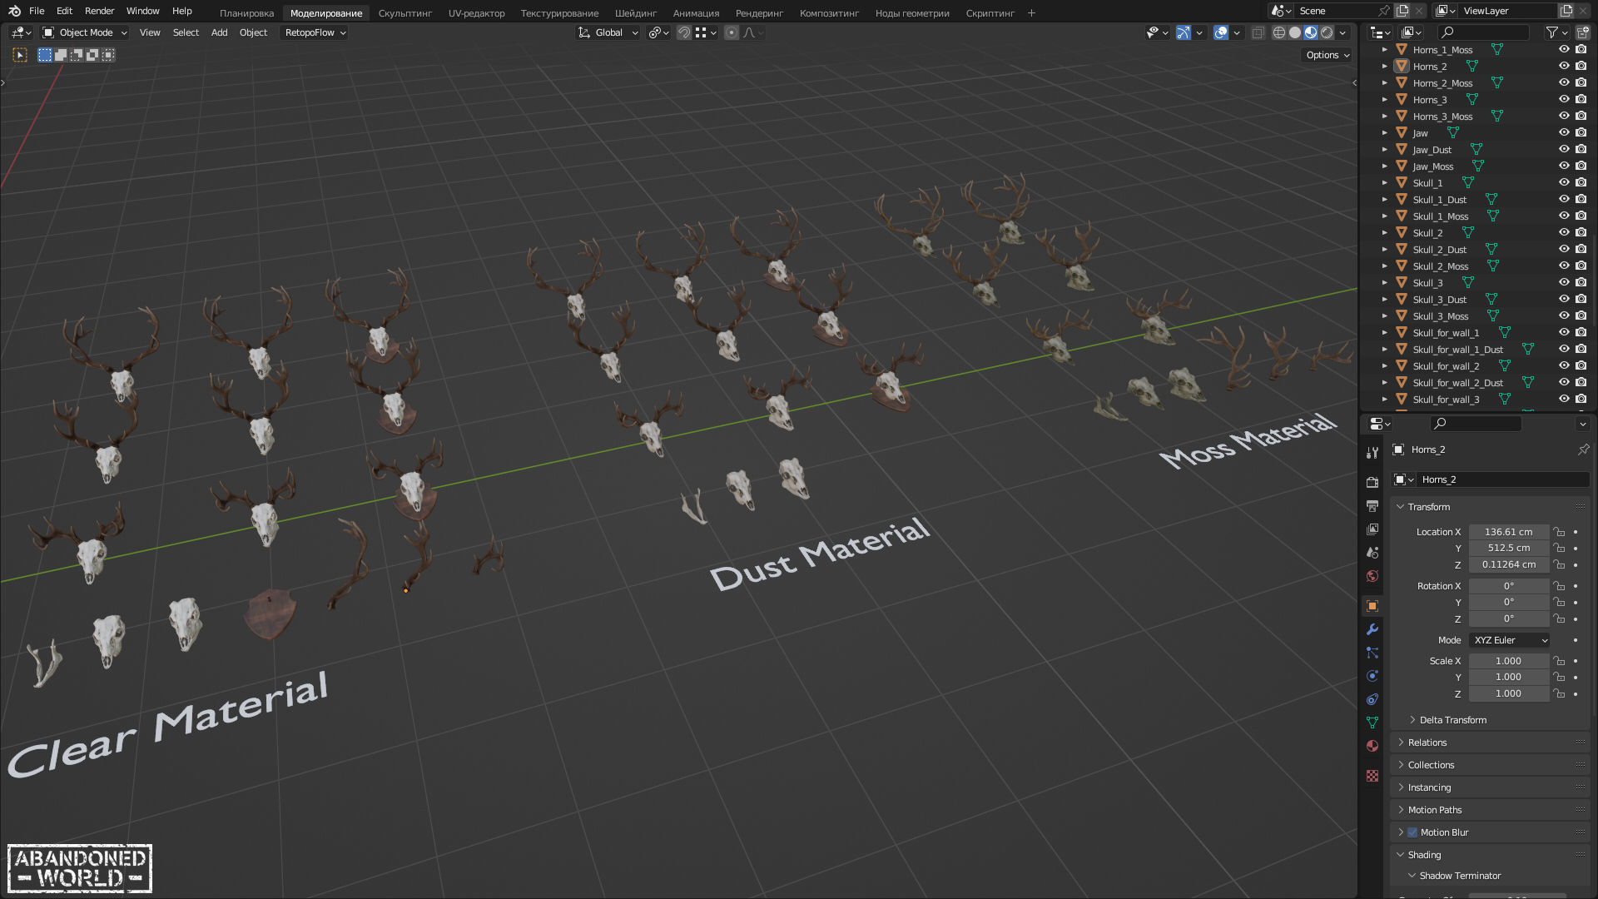
Task: Lock the Location X value
Action: (1559, 532)
